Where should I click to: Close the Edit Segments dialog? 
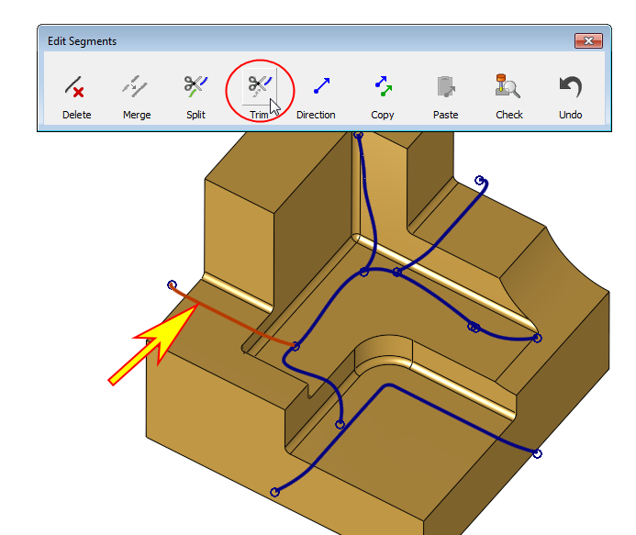pyautogui.click(x=587, y=41)
